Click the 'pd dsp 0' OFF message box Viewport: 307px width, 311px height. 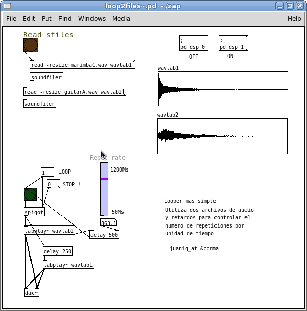click(x=193, y=44)
